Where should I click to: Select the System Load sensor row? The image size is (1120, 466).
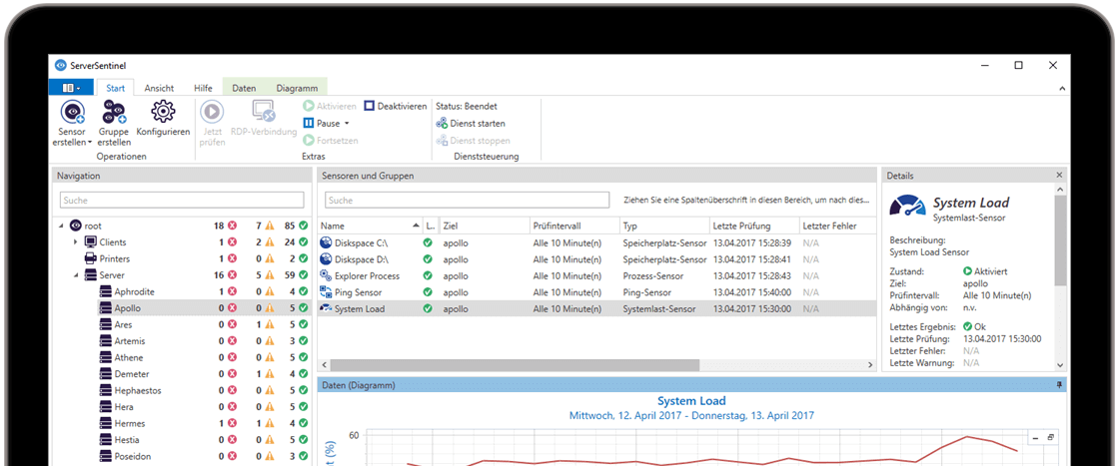click(597, 308)
